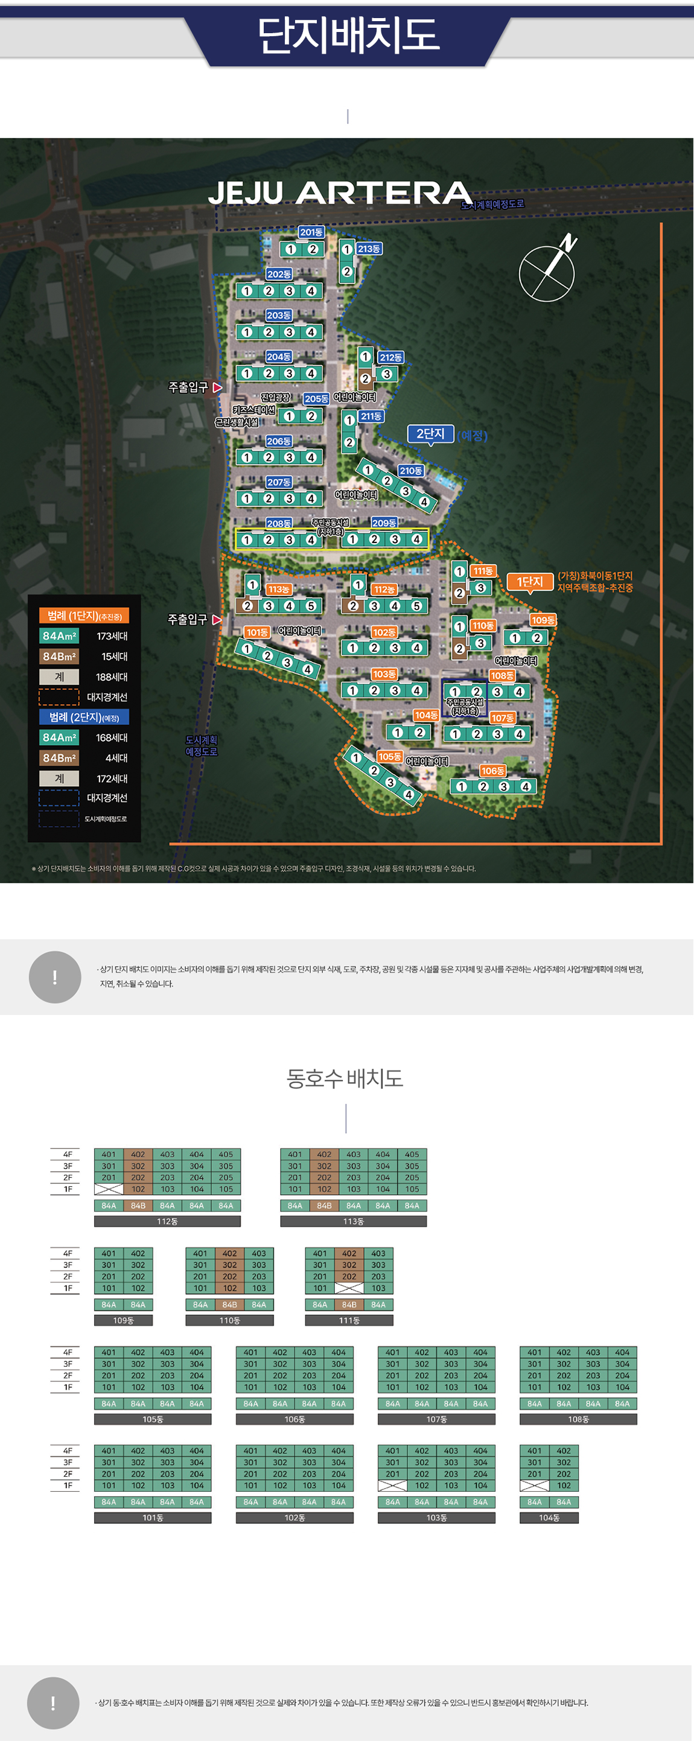This screenshot has height=1741, width=694.
Task: Click the red 주출입구 arrow near 113동
Action: tap(217, 619)
